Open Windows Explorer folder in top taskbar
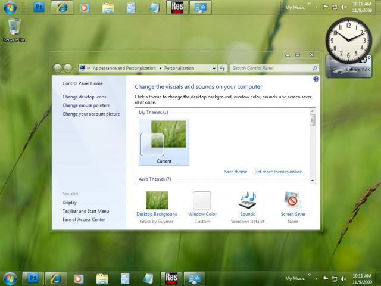This screenshot has width=381, height=286. tap(108, 8)
